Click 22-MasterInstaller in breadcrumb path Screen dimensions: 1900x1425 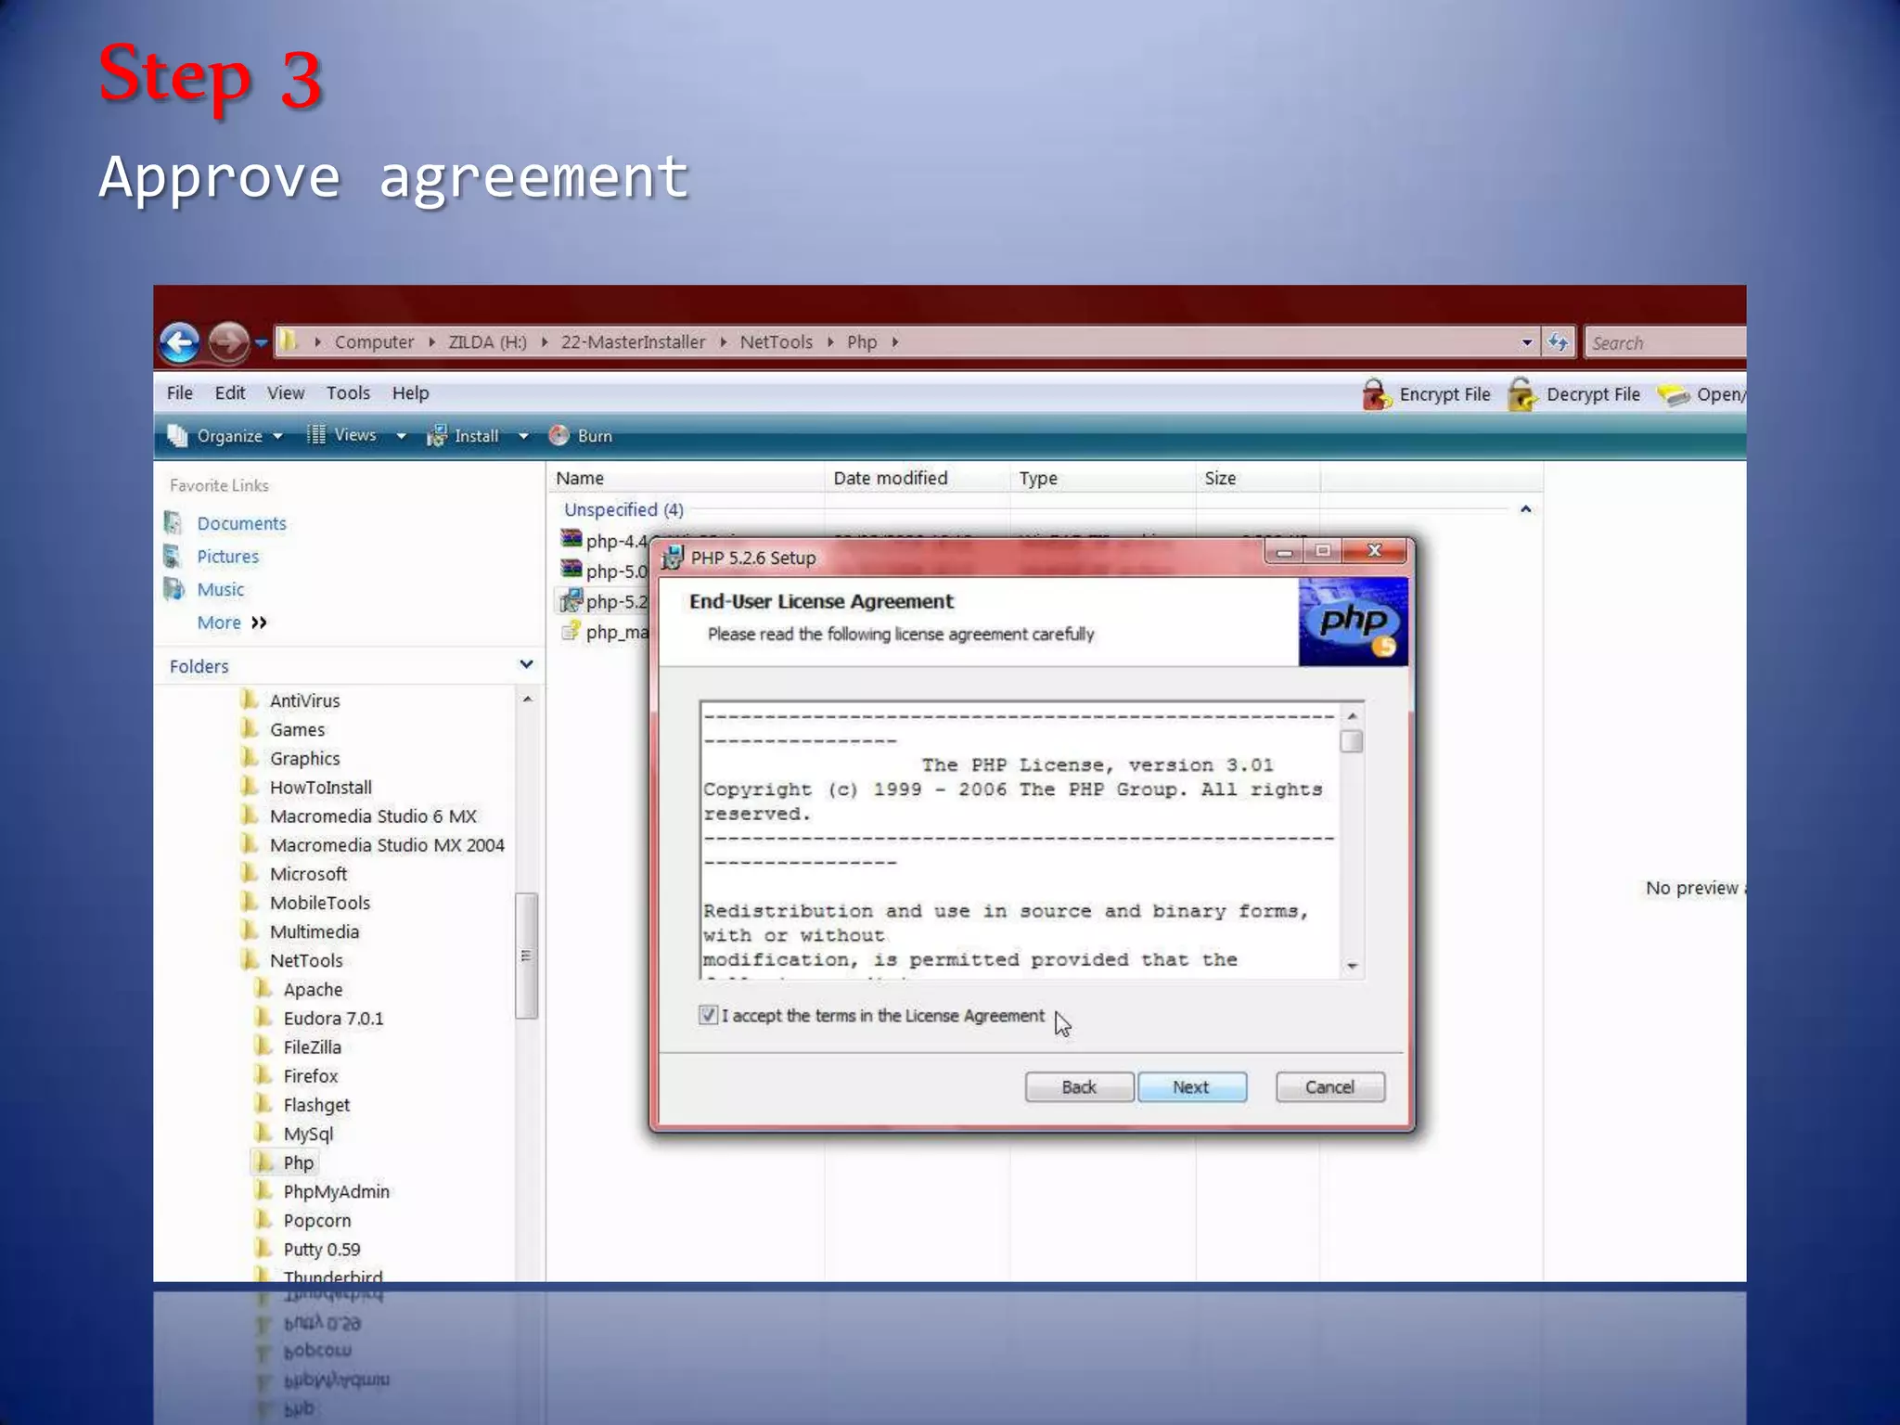click(633, 342)
